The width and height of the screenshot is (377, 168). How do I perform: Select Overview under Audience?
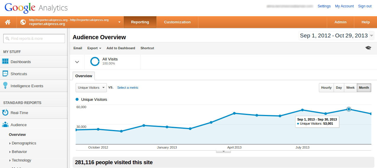coord(17,135)
